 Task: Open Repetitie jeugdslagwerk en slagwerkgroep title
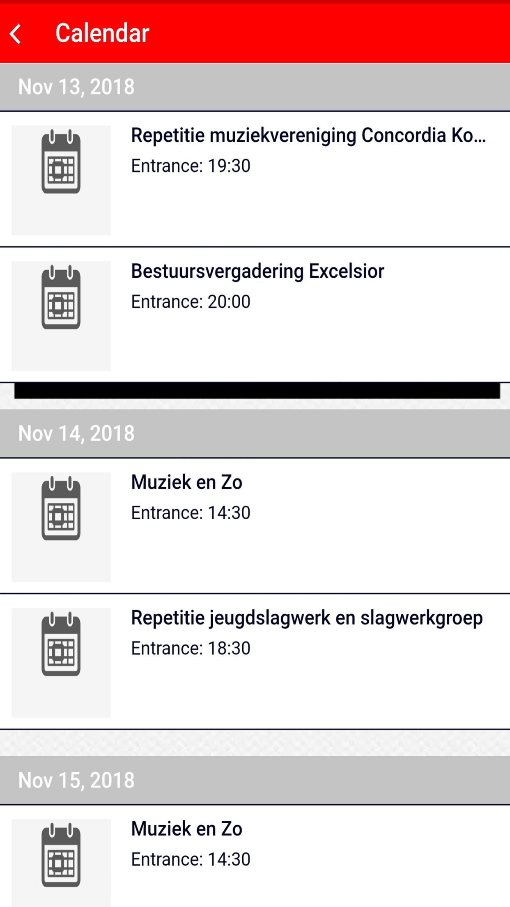pyautogui.click(x=307, y=618)
